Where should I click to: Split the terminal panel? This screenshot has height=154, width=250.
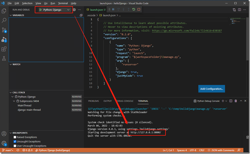point(231,101)
